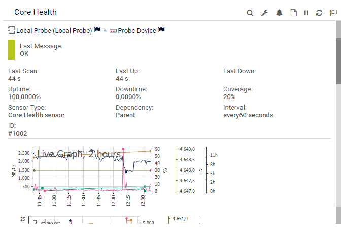Click the pink spike marker on live graph

click(x=123, y=149)
